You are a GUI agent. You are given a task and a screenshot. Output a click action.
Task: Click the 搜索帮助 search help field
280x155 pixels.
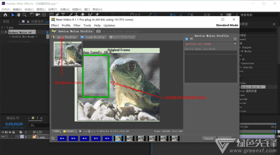[x=256, y=15]
